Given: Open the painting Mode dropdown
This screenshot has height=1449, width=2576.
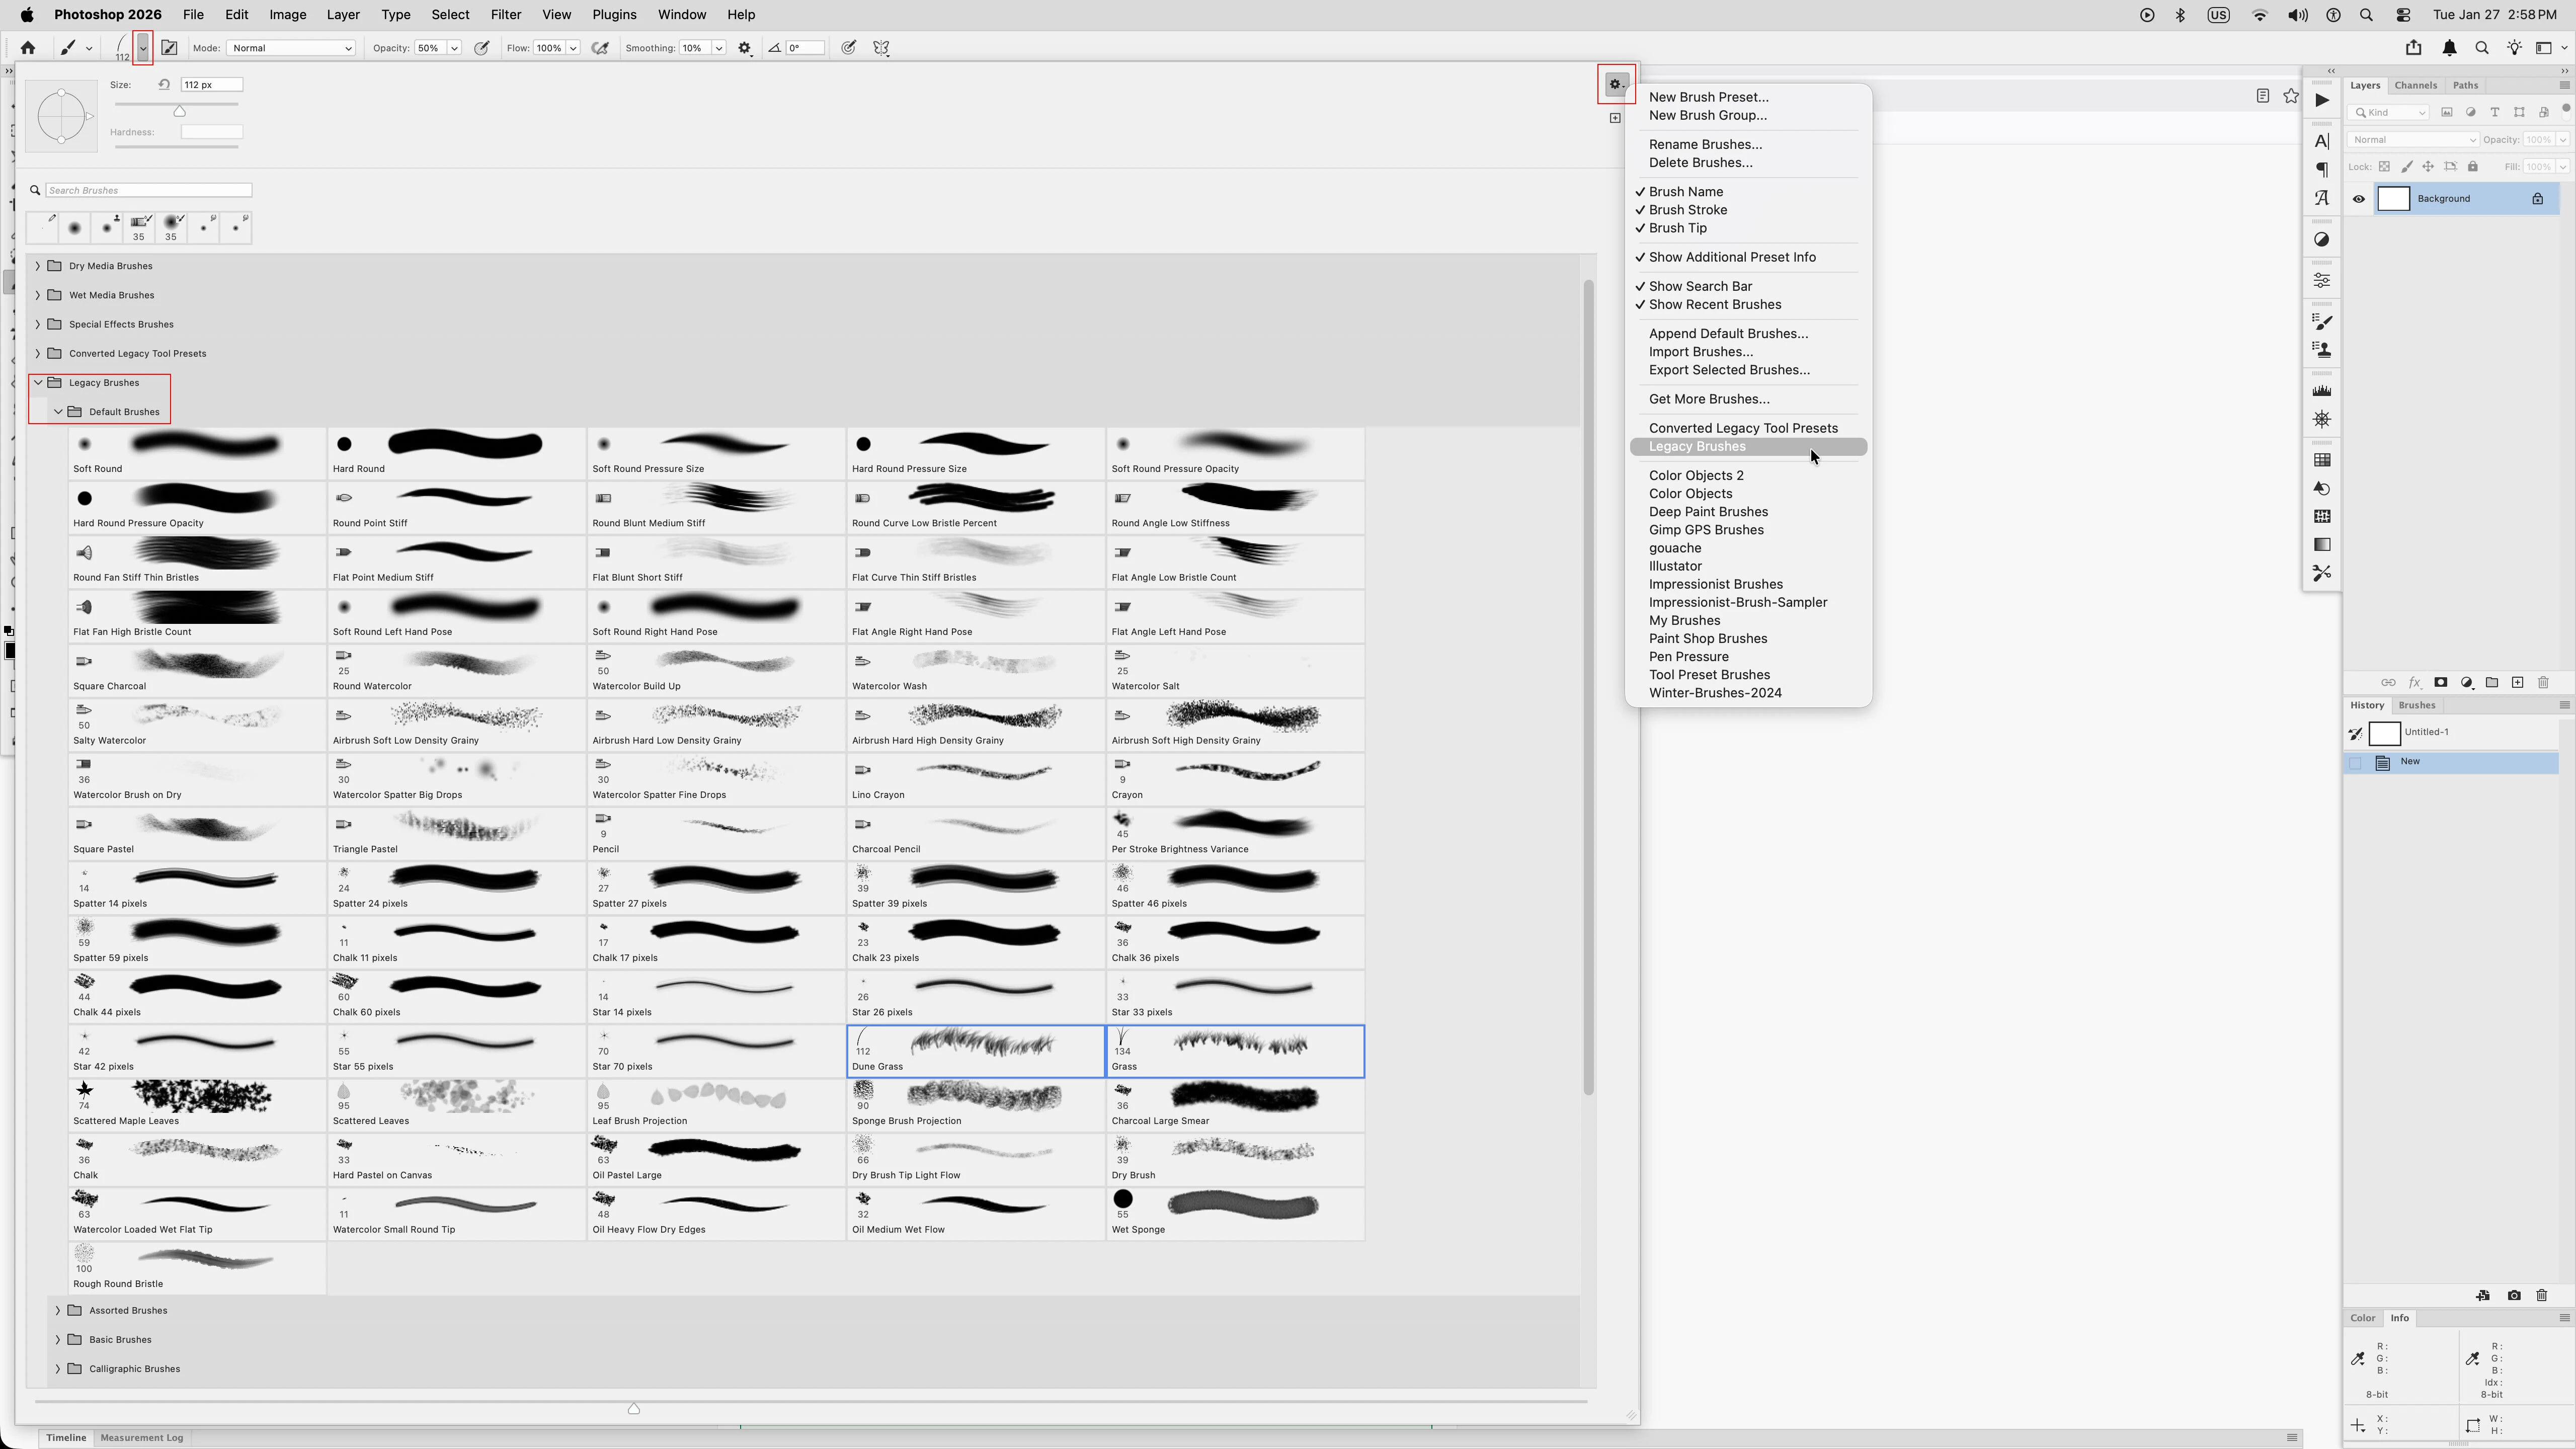Looking at the screenshot, I should 290,48.
